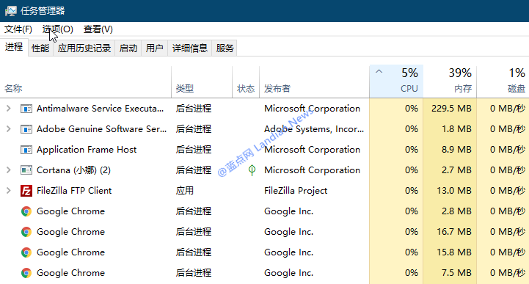
Task: Click the Application Frame Host icon
Action: pyautogui.click(x=26, y=150)
